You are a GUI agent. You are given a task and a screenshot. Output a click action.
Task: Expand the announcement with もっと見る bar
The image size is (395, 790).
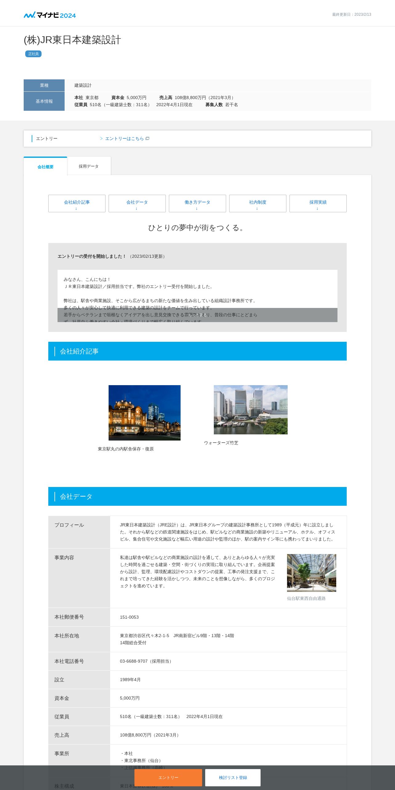click(x=197, y=315)
